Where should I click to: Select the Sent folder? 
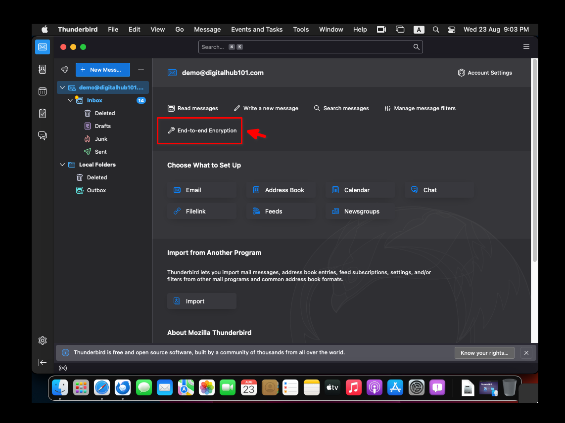[x=103, y=152]
